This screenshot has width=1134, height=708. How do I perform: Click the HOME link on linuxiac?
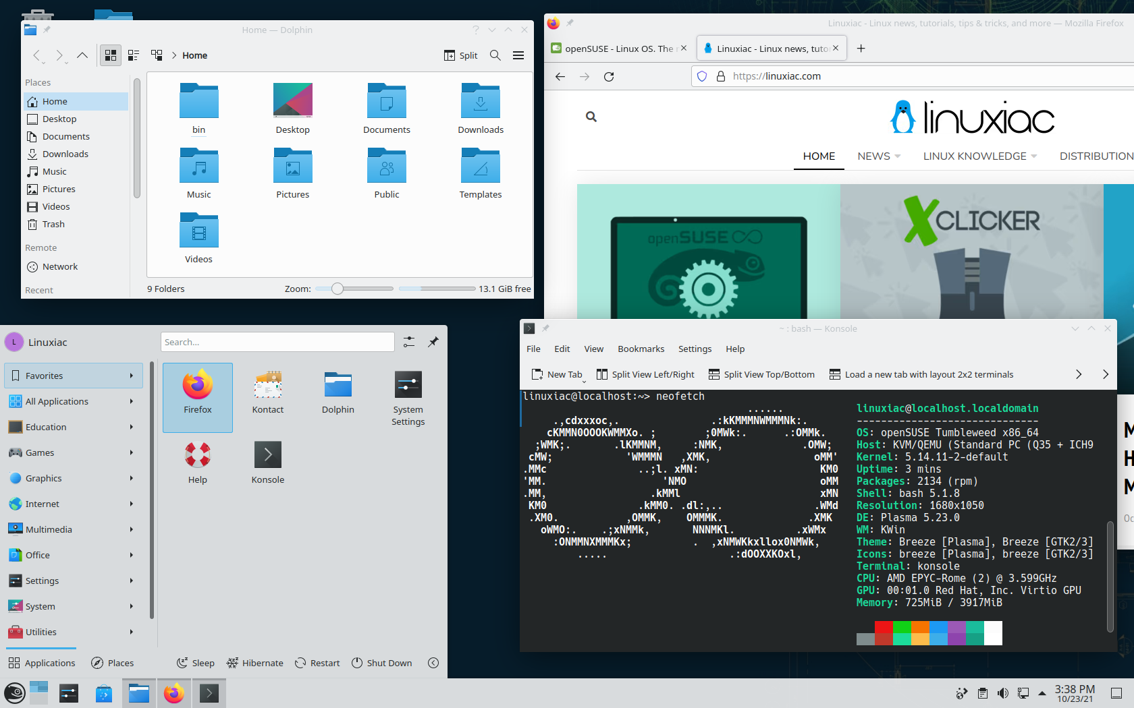819,156
